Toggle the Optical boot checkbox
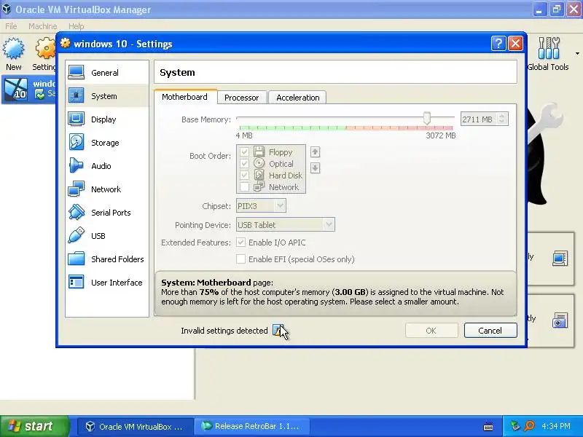The width and height of the screenshot is (583, 437). click(x=244, y=163)
